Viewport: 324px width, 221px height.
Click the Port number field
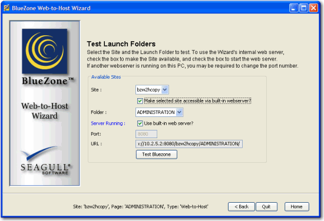pyautogui.click(x=146, y=134)
